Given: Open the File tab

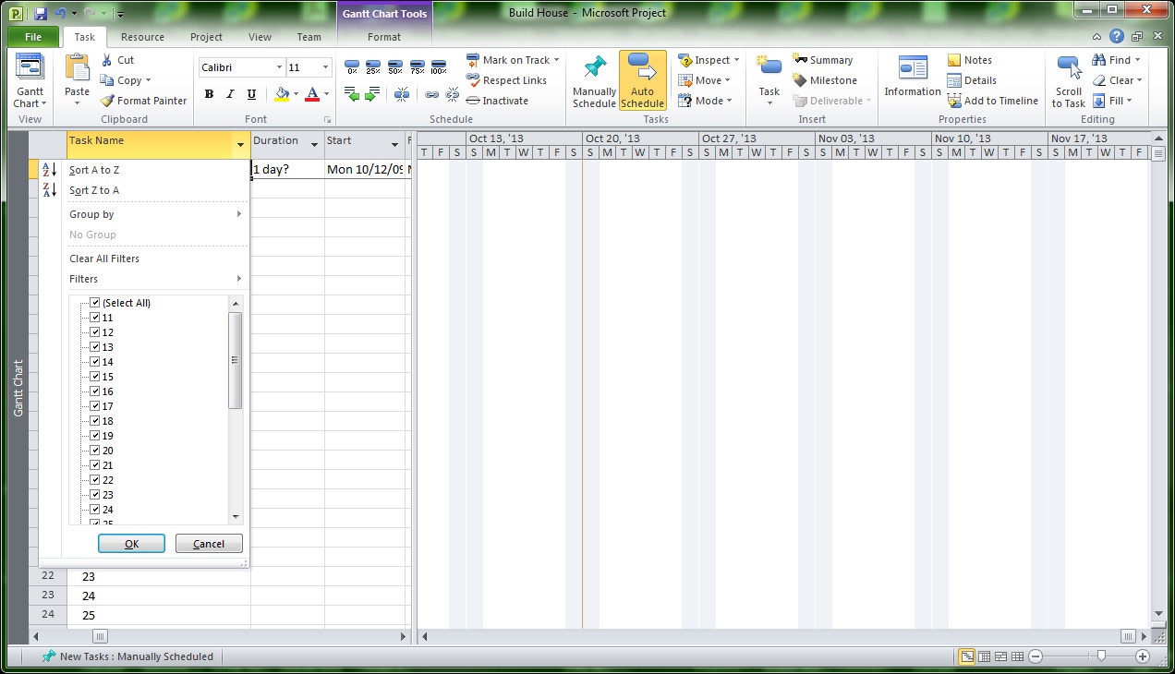Looking at the screenshot, I should (x=33, y=37).
